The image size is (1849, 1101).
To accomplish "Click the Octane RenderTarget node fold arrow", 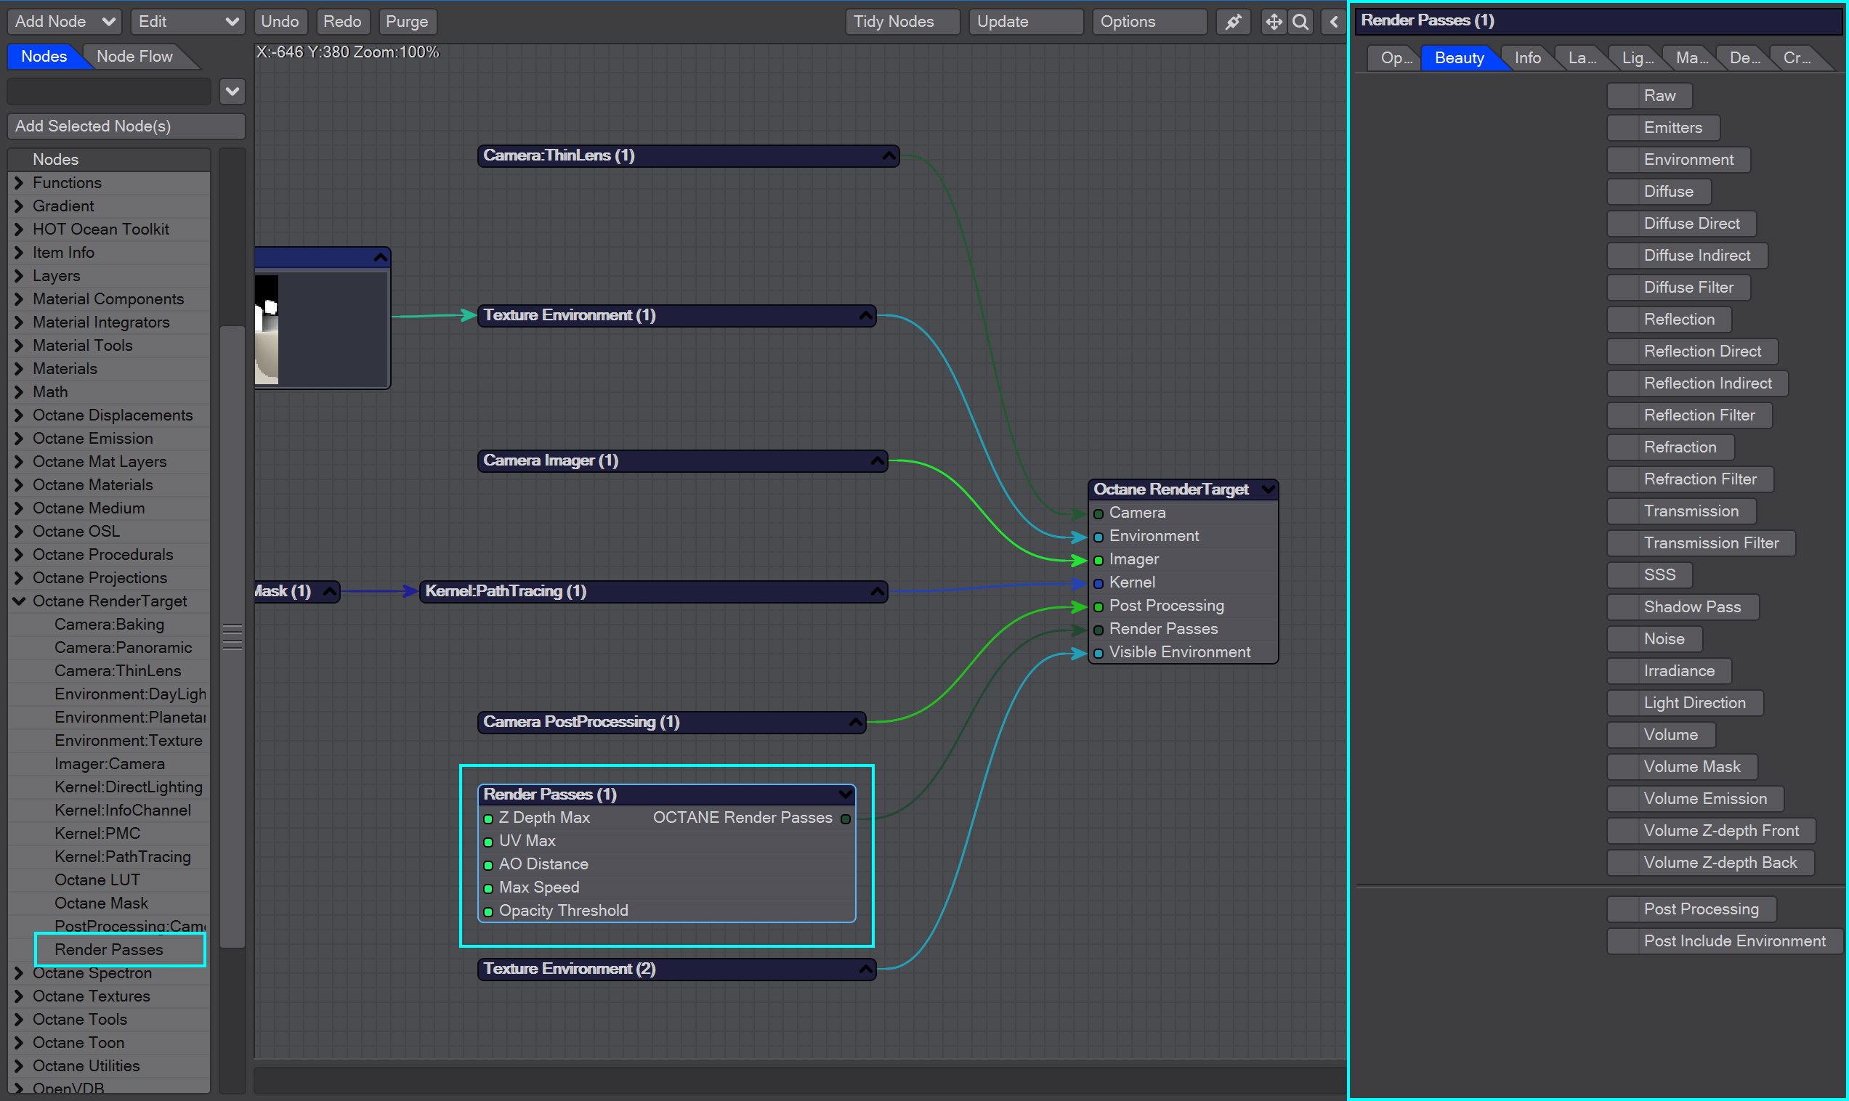I will pos(1268,489).
